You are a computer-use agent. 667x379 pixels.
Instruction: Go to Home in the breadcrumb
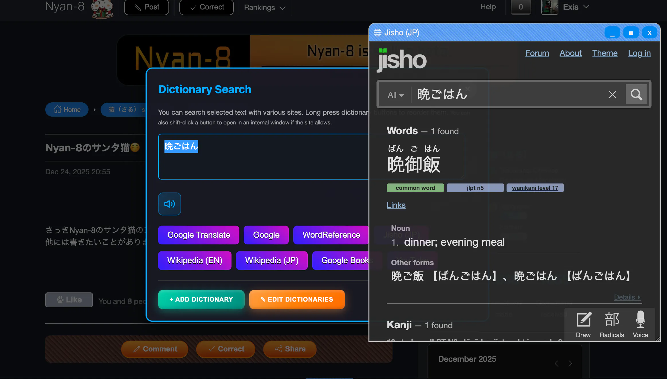coord(67,110)
